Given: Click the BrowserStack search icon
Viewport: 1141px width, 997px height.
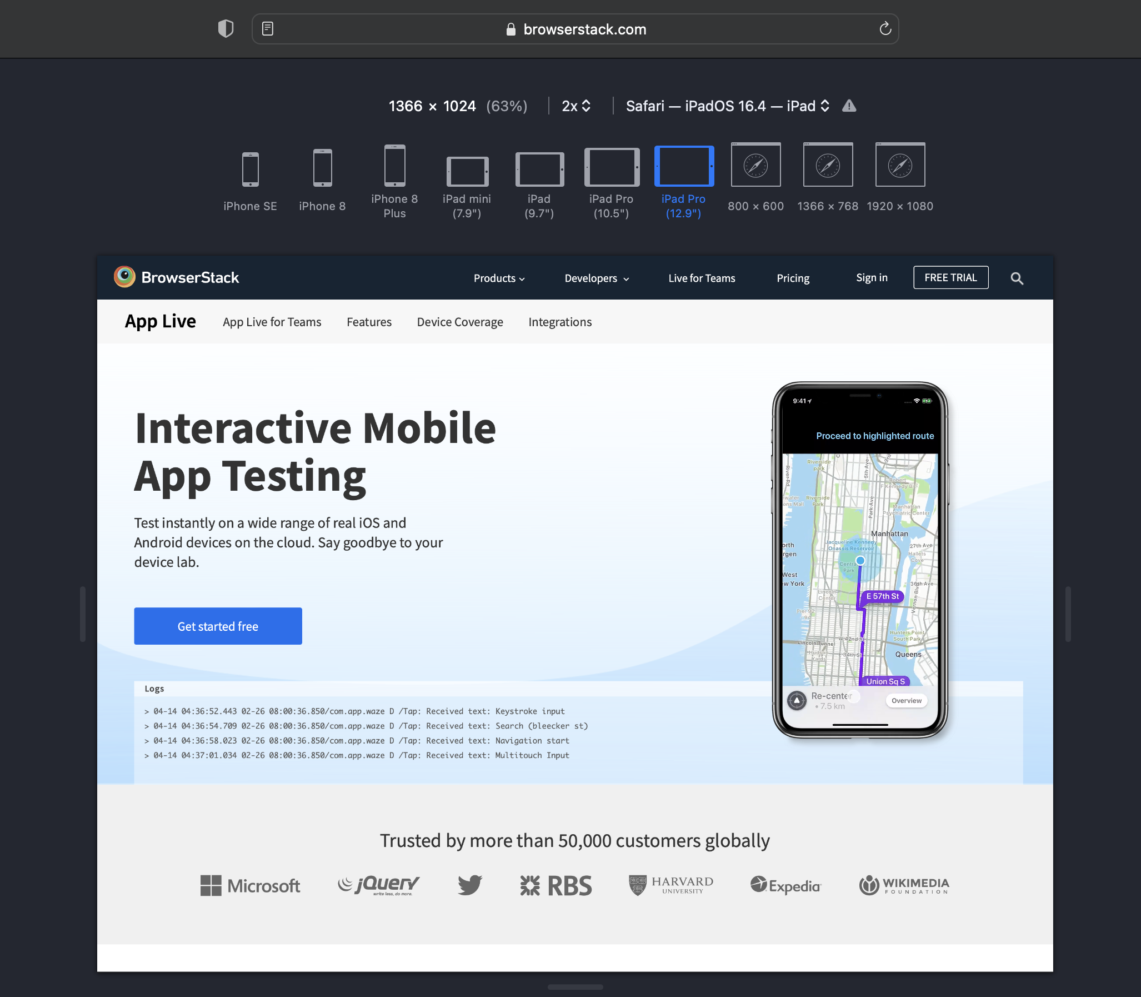Looking at the screenshot, I should (1017, 278).
